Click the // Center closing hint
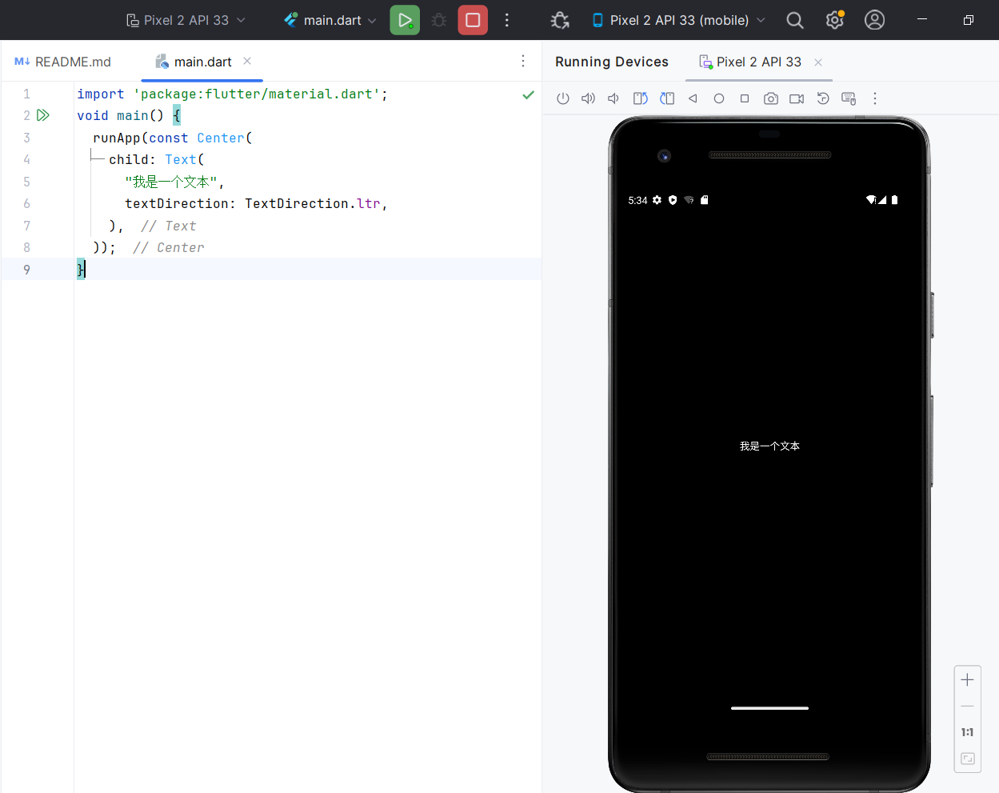Viewport: 999px width, 793px height. (169, 247)
